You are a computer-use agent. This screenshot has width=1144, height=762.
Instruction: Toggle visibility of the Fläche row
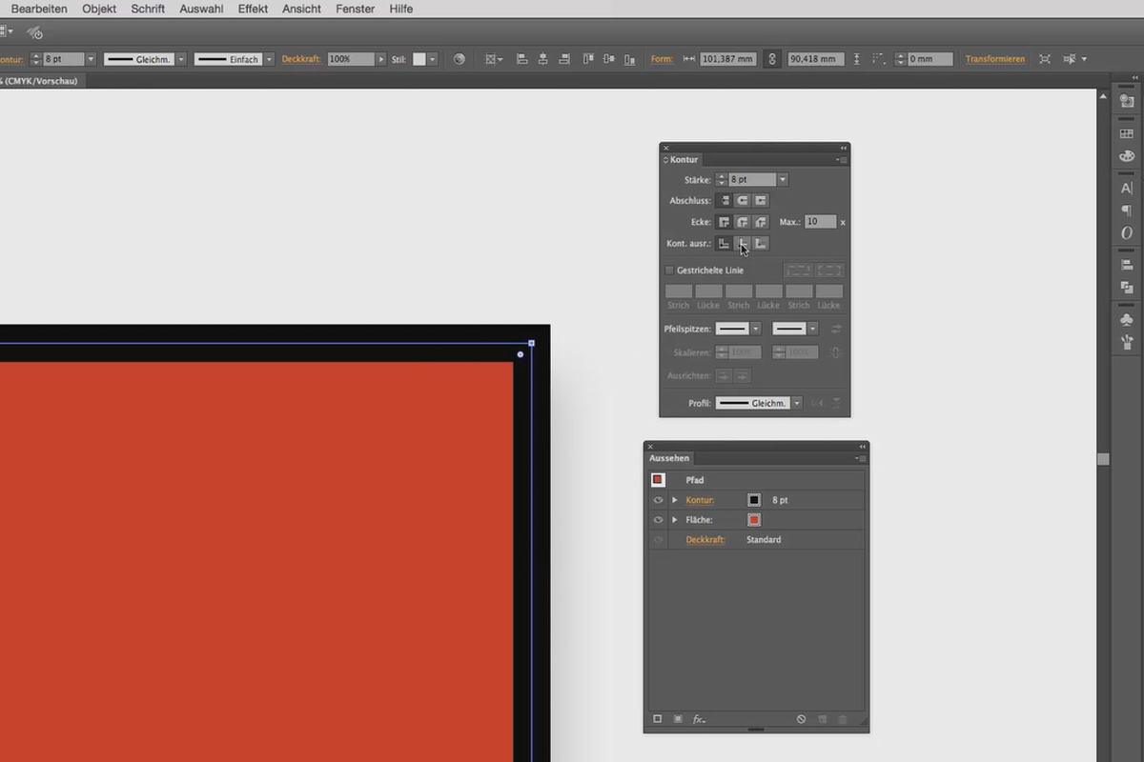point(658,520)
